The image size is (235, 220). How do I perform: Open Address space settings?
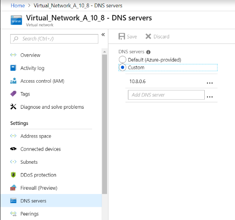tap(36, 136)
